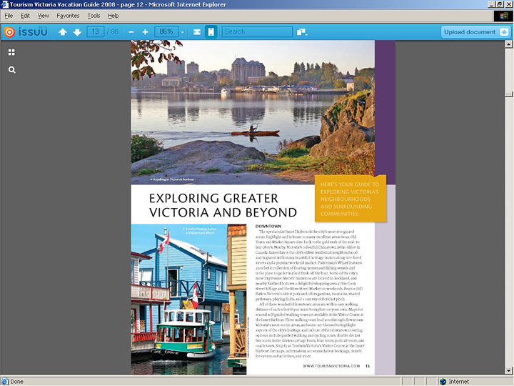Open the File menu
Image resolution: width=514 pixels, height=386 pixels.
tap(9, 16)
